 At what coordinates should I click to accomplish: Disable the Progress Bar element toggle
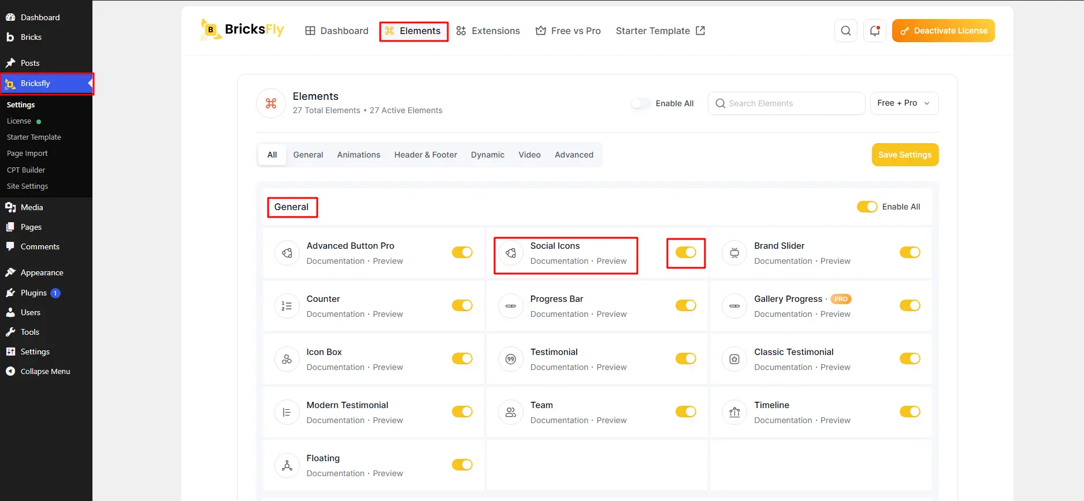point(686,305)
